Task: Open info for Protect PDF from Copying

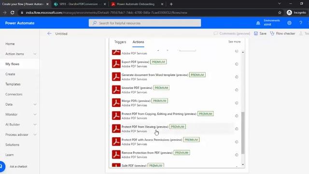Action: pos(237,116)
